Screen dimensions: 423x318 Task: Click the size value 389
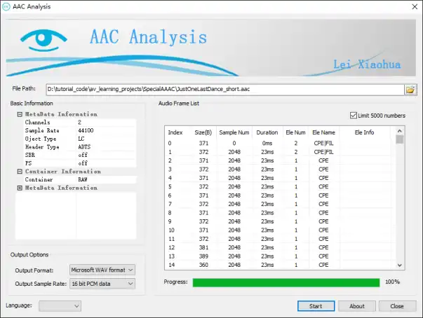pos(203,256)
